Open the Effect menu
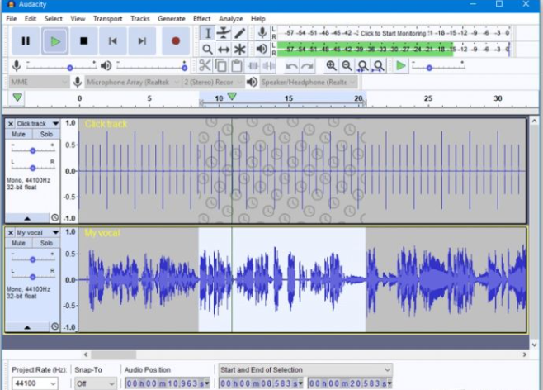 pos(202,19)
